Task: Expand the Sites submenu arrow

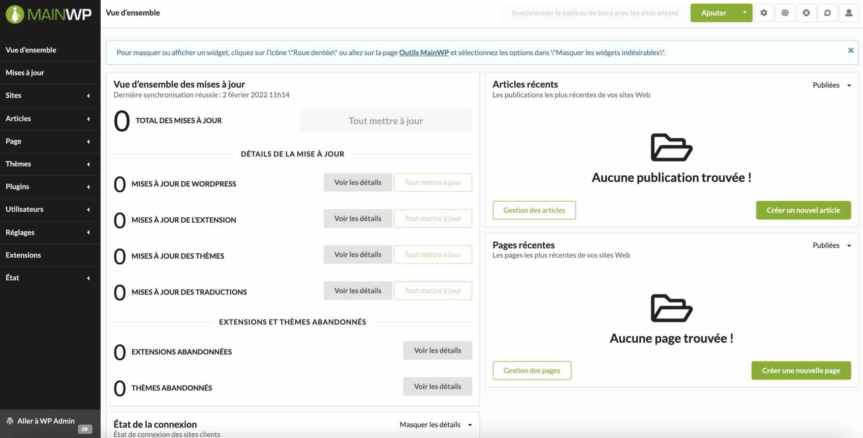Action: coord(88,96)
